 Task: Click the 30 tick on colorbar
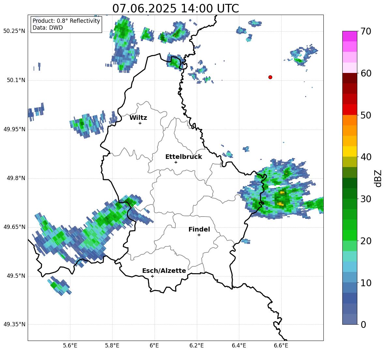366,199
